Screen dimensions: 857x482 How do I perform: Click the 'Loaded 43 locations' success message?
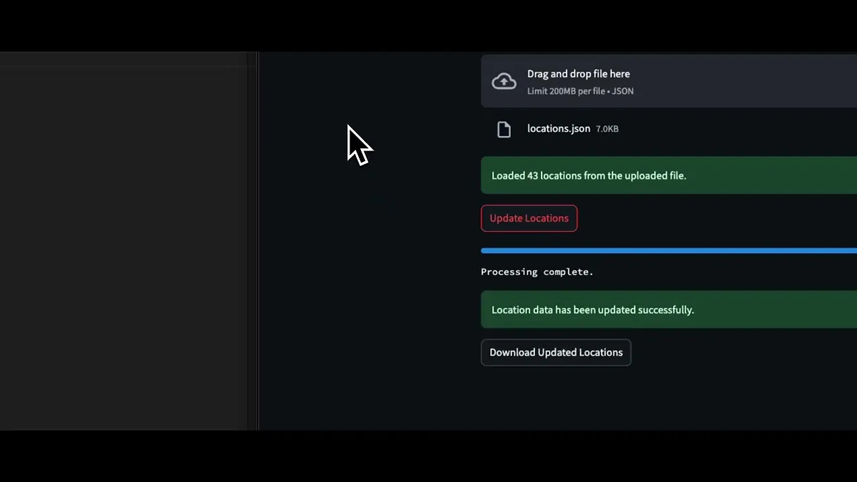(x=669, y=175)
